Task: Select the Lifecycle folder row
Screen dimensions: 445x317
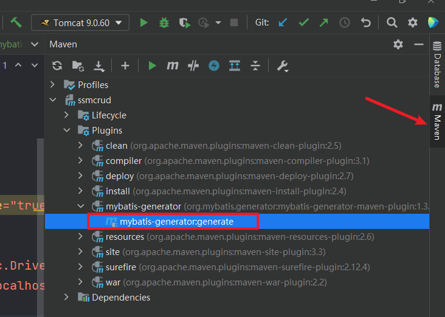Action: tap(237, 115)
